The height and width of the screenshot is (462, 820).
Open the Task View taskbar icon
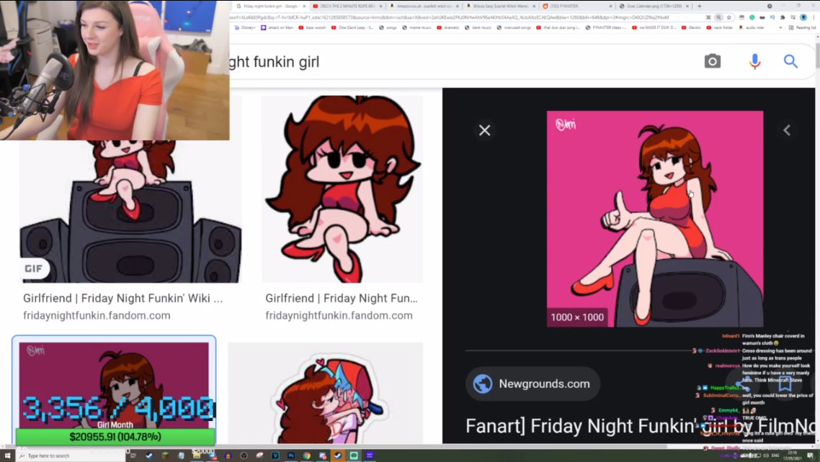point(134,456)
